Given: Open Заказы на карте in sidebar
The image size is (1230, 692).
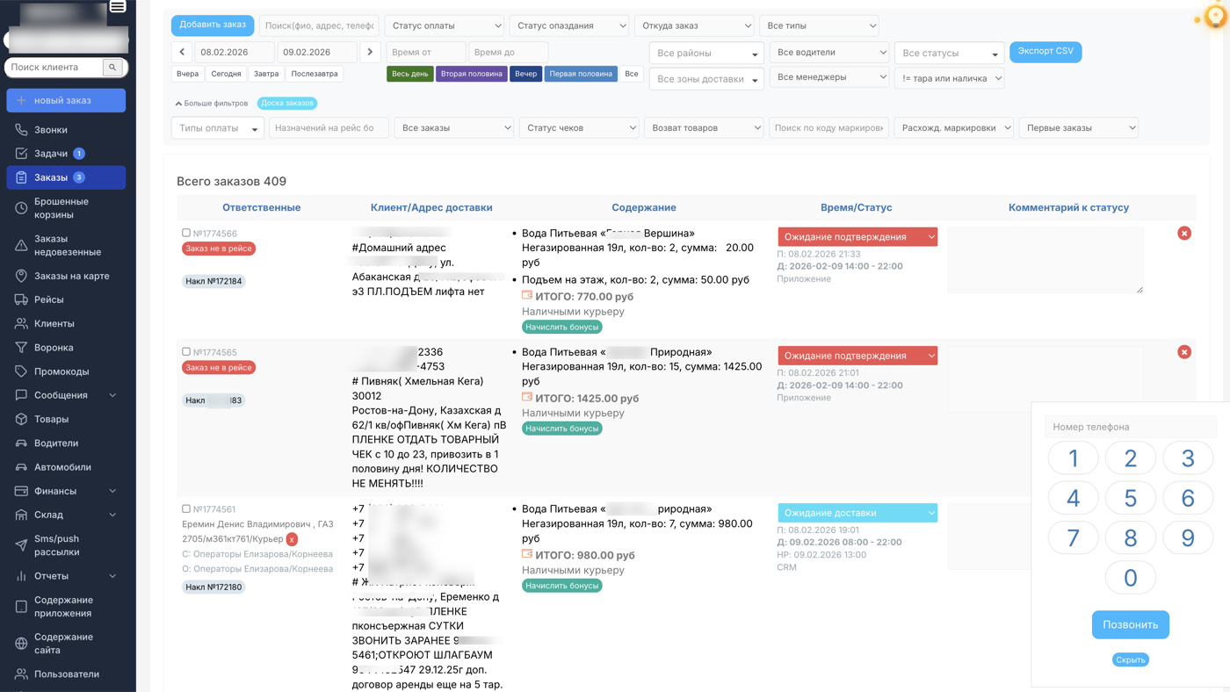Looking at the screenshot, I should coord(71,276).
